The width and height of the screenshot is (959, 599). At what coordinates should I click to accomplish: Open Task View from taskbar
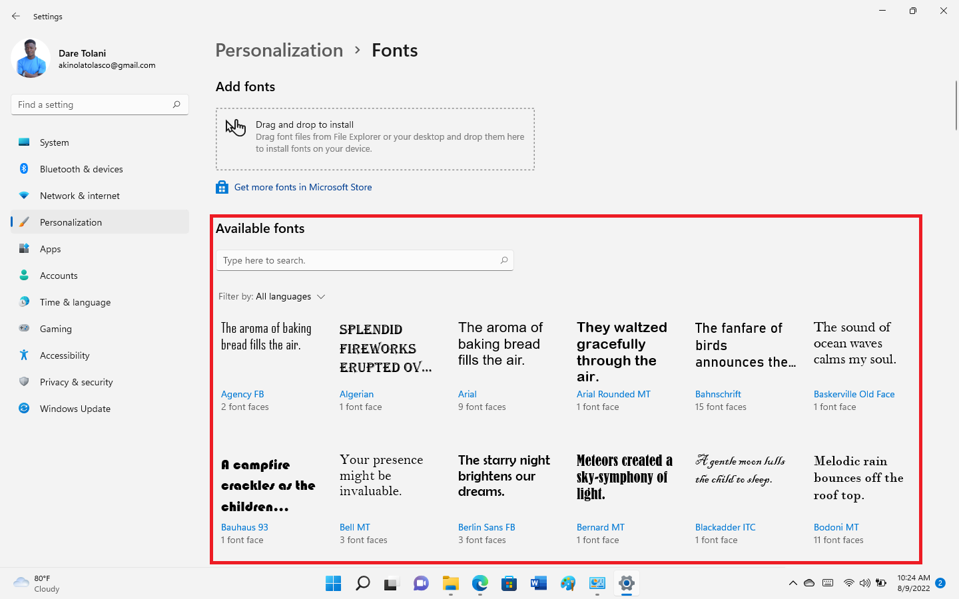click(x=392, y=584)
